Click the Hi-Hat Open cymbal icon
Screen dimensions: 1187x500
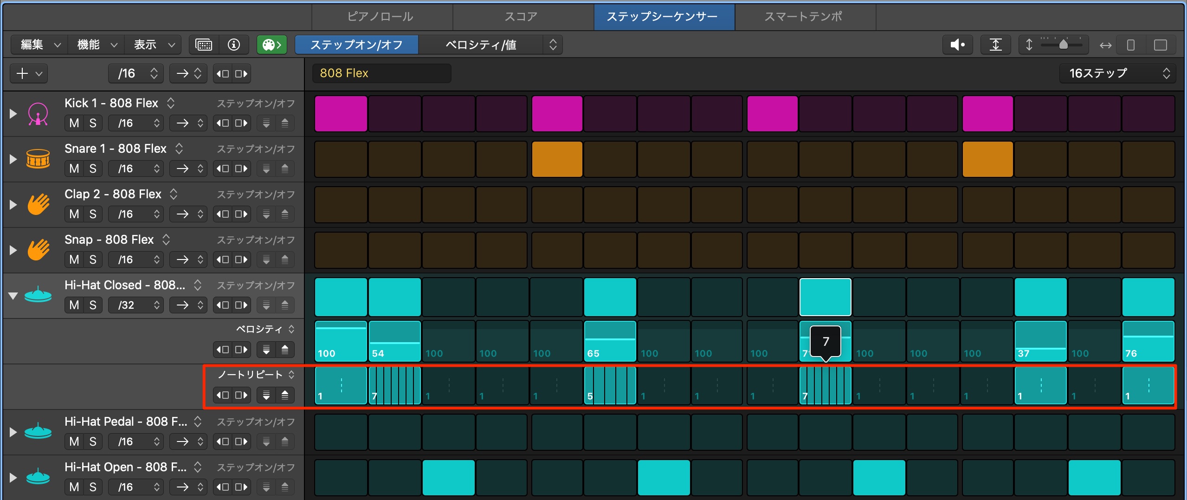click(x=38, y=477)
